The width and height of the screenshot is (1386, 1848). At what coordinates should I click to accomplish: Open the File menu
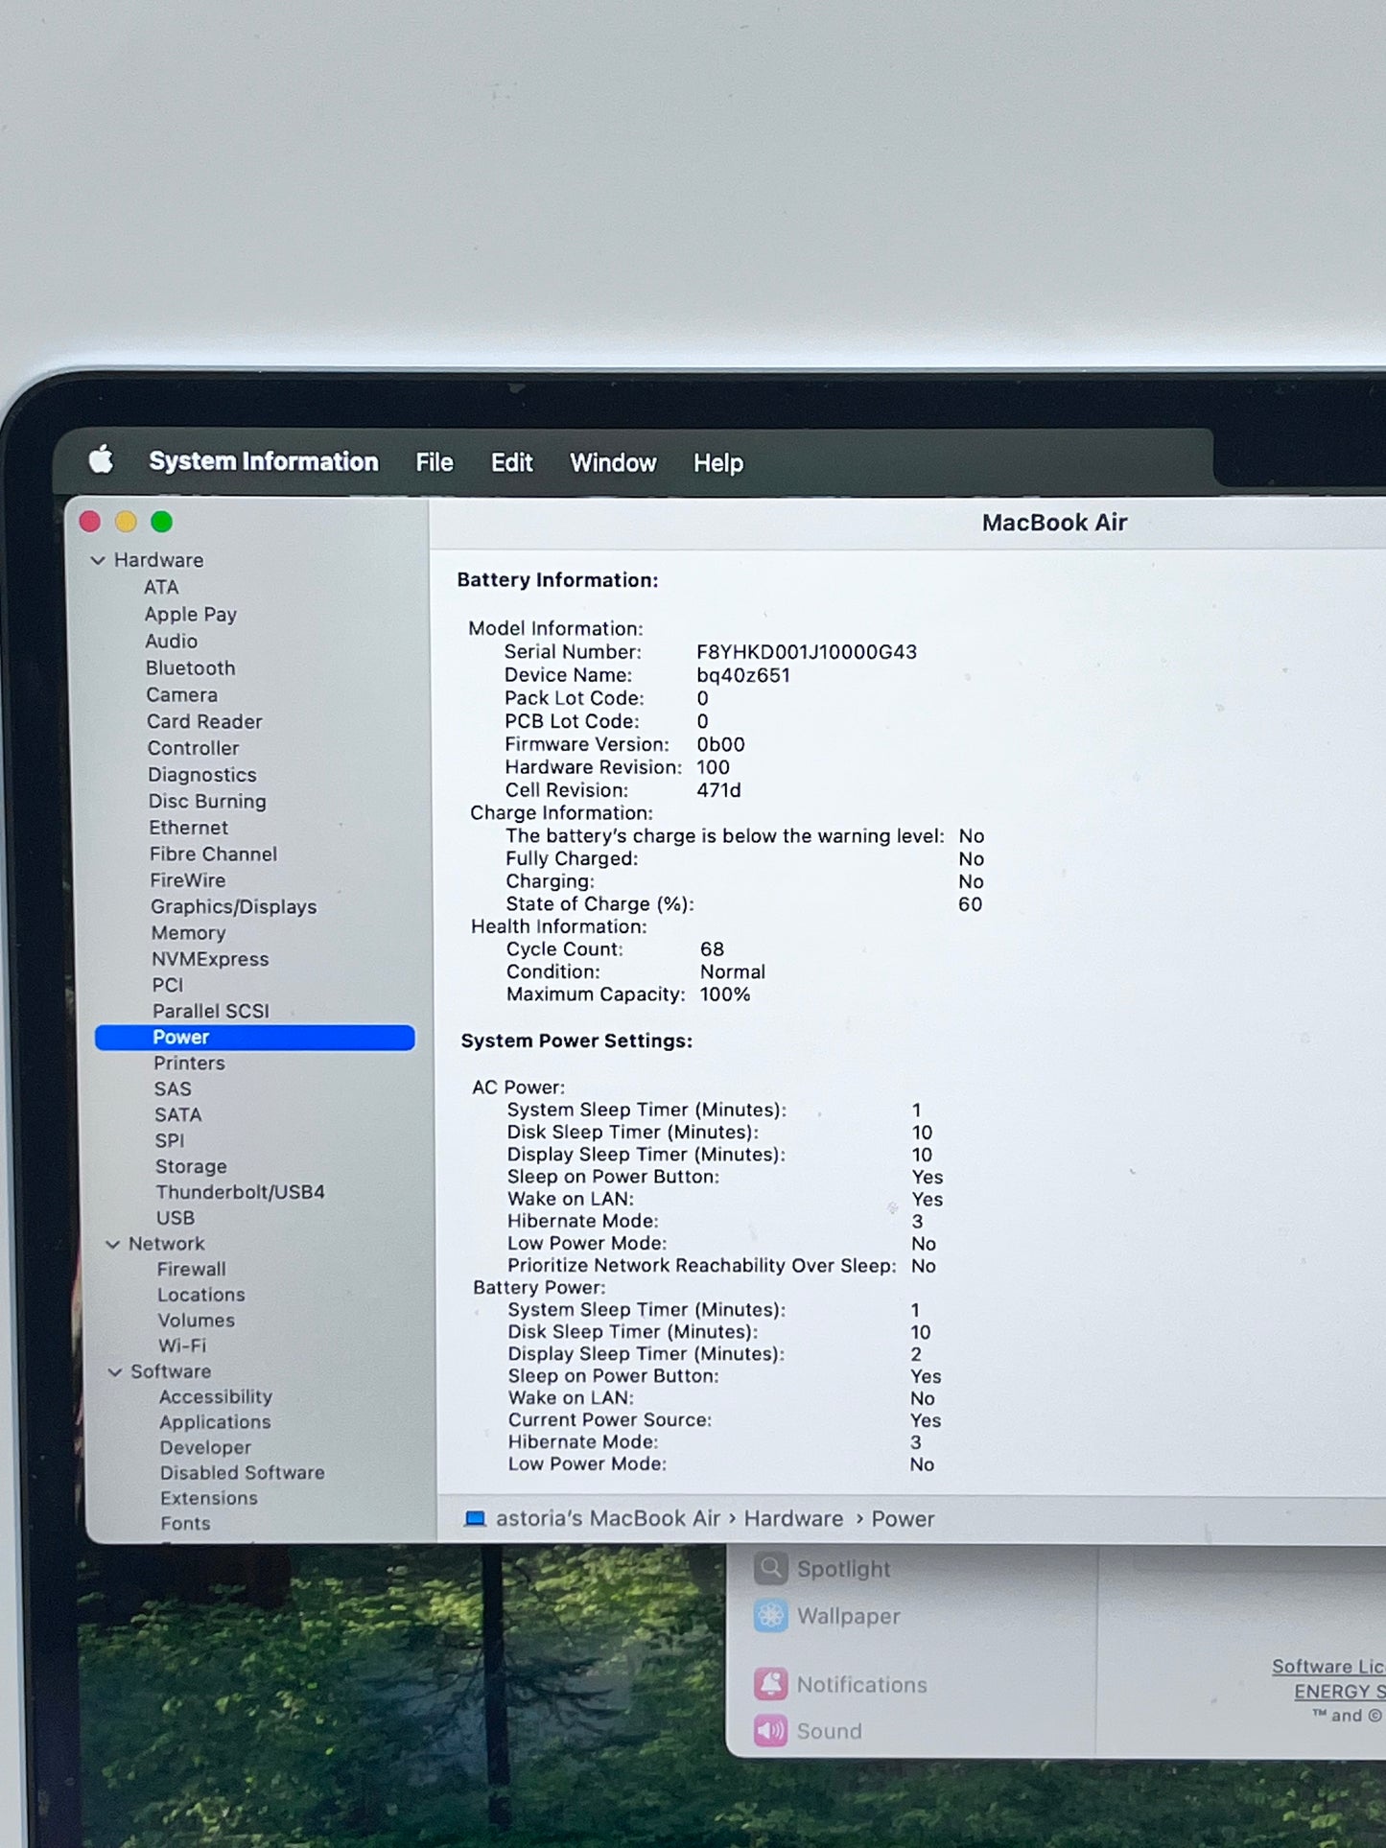coord(435,462)
